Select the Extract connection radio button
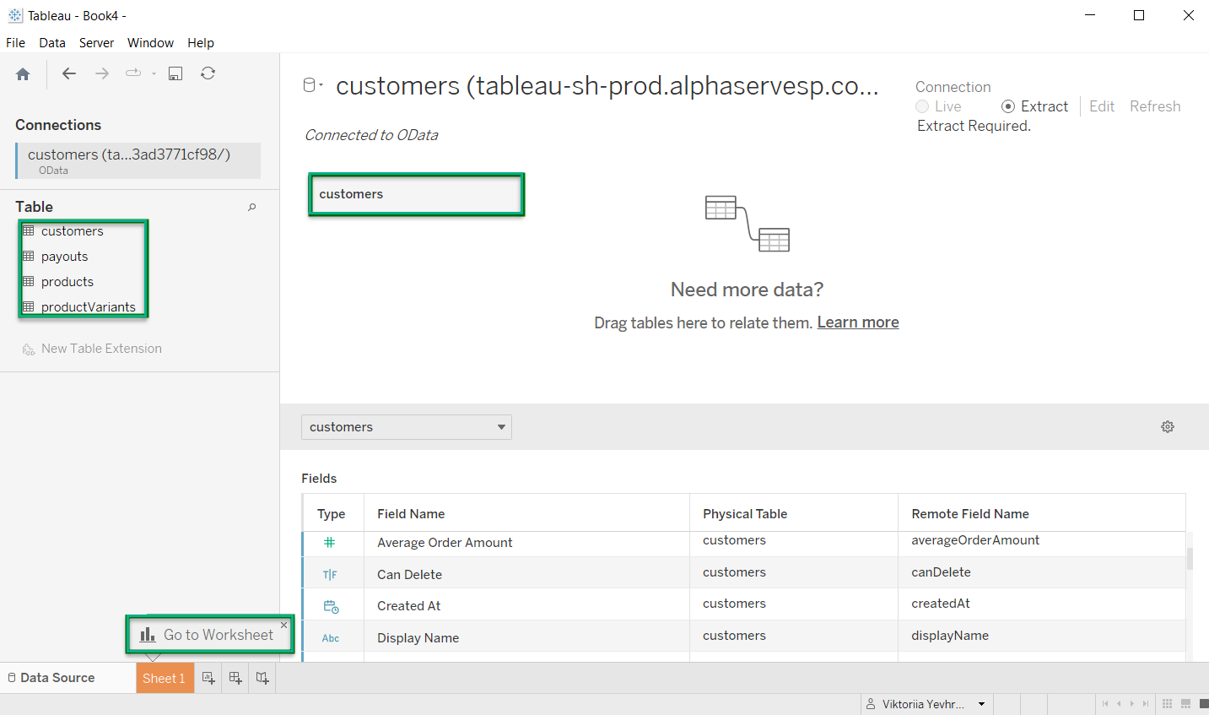Image resolution: width=1209 pixels, height=715 pixels. (x=1008, y=106)
